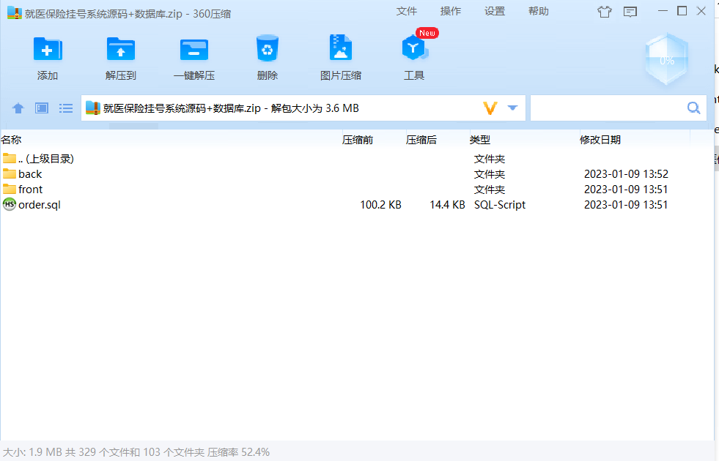Image resolution: width=719 pixels, height=461 pixels.
Task: Click the search magnifier icon
Action: (694, 108)
